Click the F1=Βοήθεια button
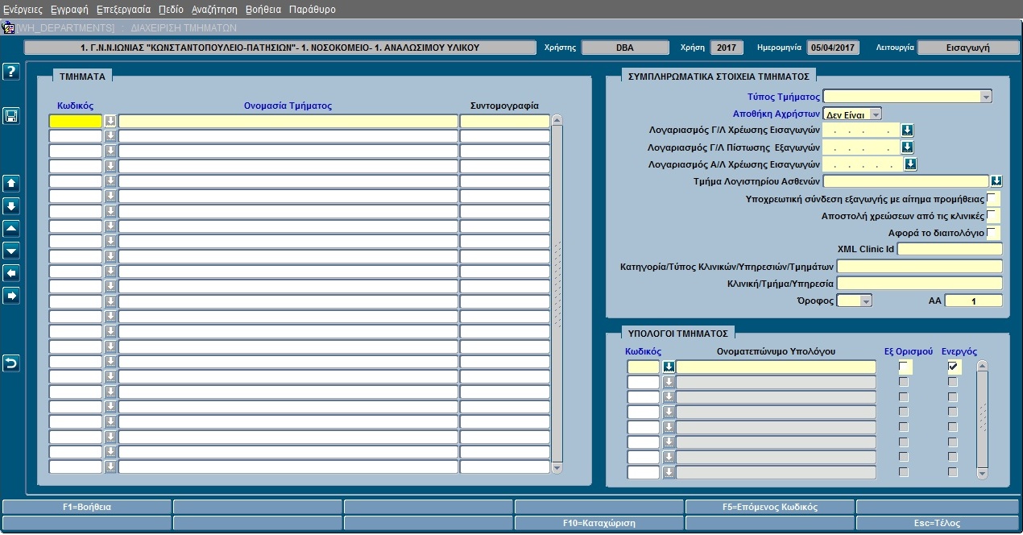 click(87, 508)
